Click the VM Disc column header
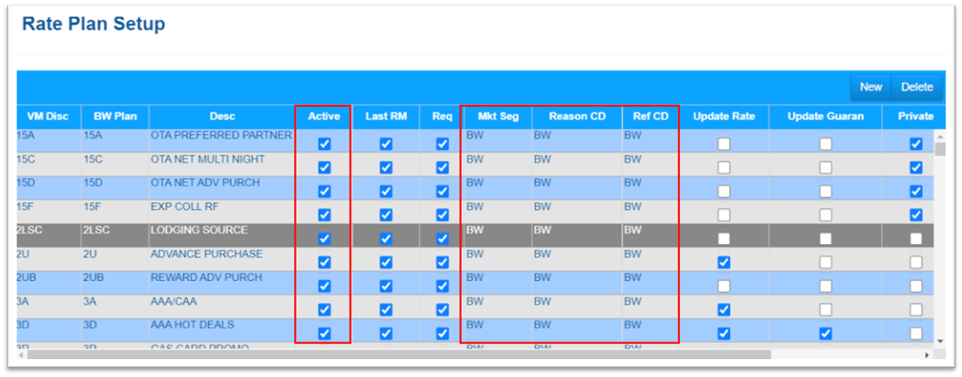962x377 pixels. pos(48,117)
